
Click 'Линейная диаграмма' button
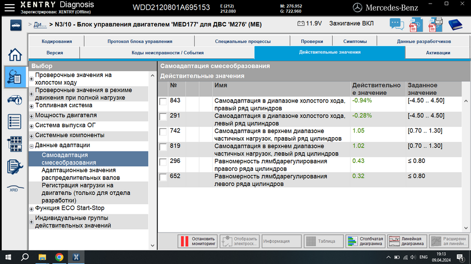point(407,241)
